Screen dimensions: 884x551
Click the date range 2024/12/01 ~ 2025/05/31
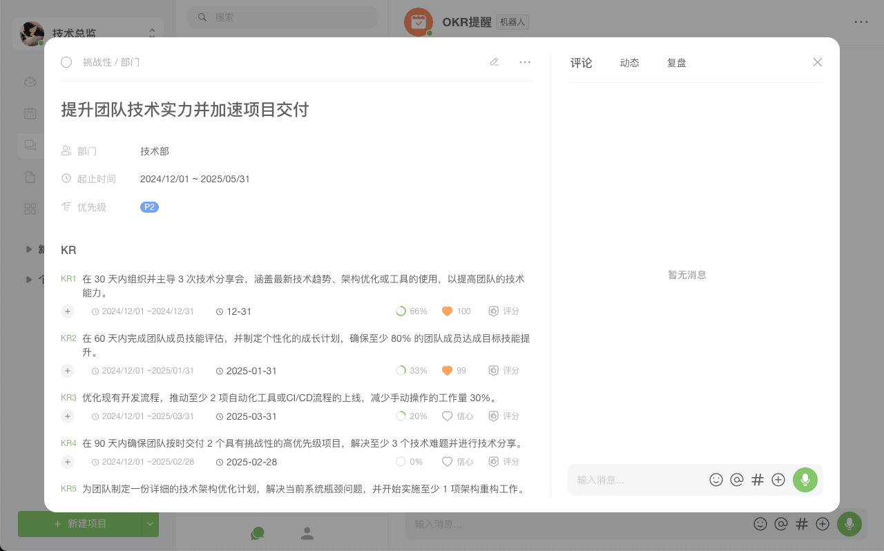pos(195,179)
